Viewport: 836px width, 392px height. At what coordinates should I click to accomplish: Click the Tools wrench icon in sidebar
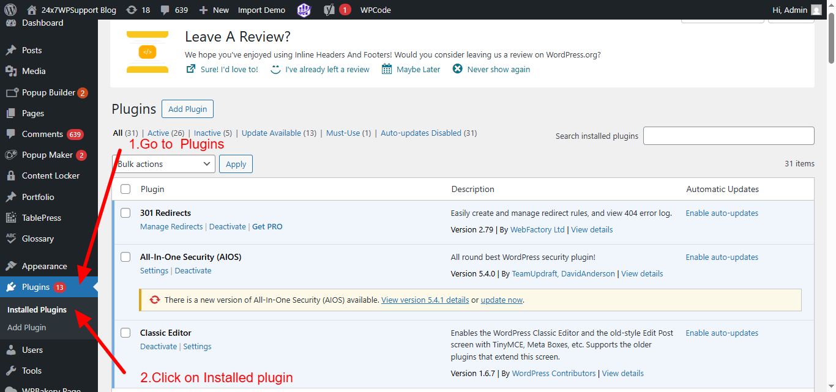point(11,371)
